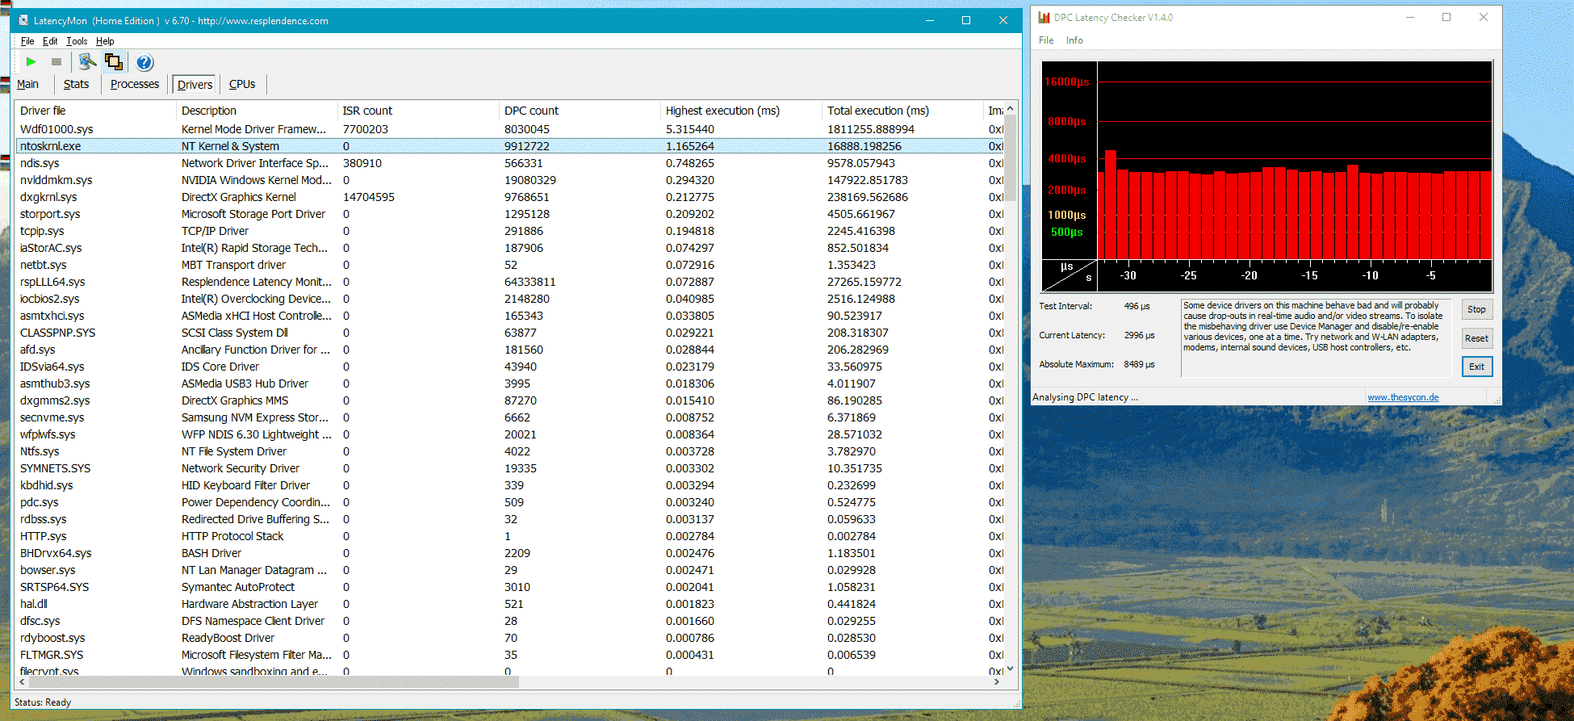Sort by DPC count column header

point(580,111)
